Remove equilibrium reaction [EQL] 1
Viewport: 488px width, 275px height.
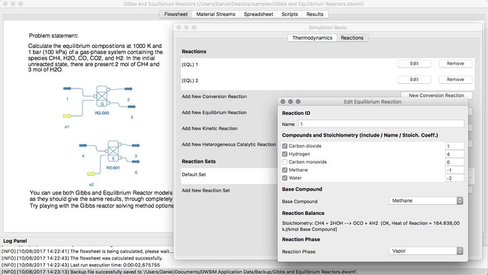[455, 64]
